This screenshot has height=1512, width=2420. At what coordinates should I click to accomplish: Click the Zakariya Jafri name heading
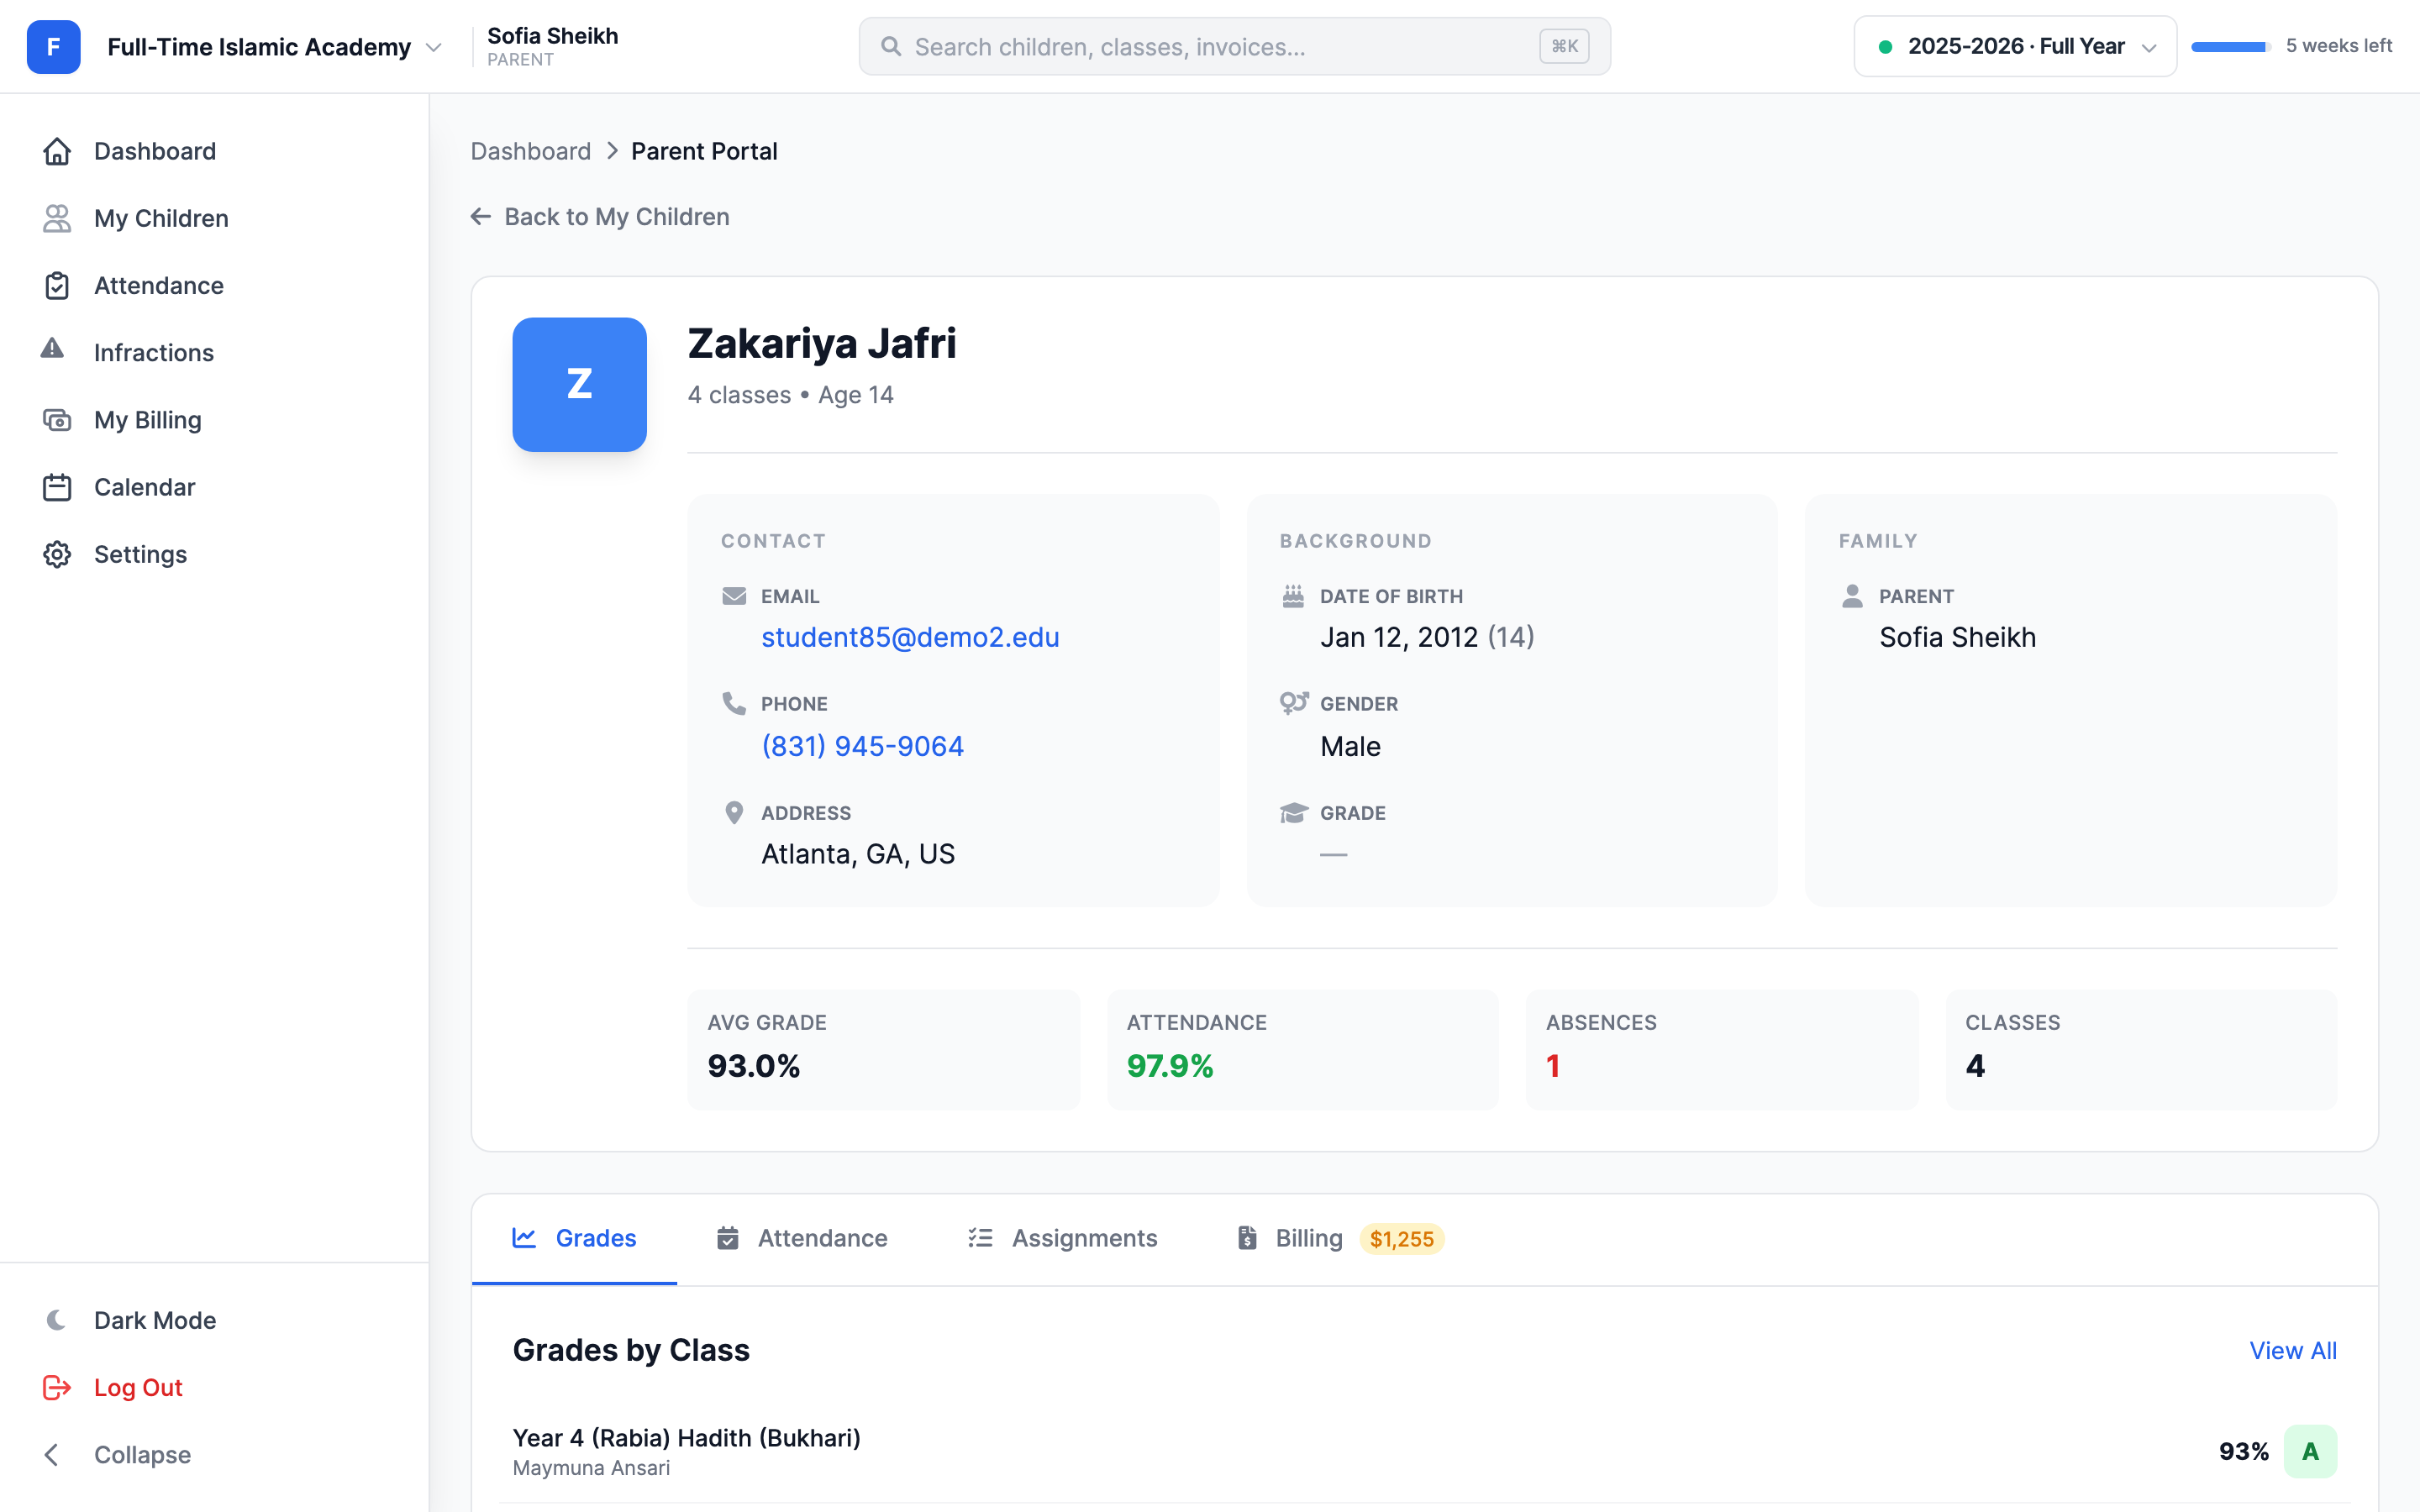822,343
